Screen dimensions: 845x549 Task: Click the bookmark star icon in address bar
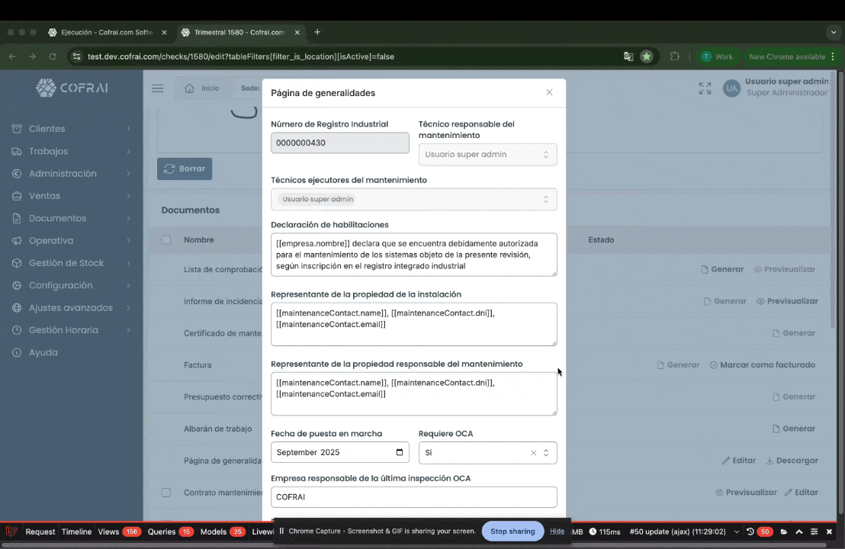coord(647,56)
